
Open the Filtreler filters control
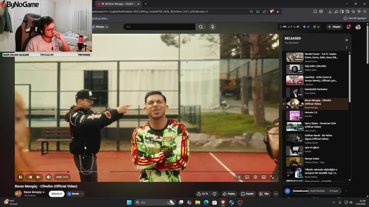(100, 27)
